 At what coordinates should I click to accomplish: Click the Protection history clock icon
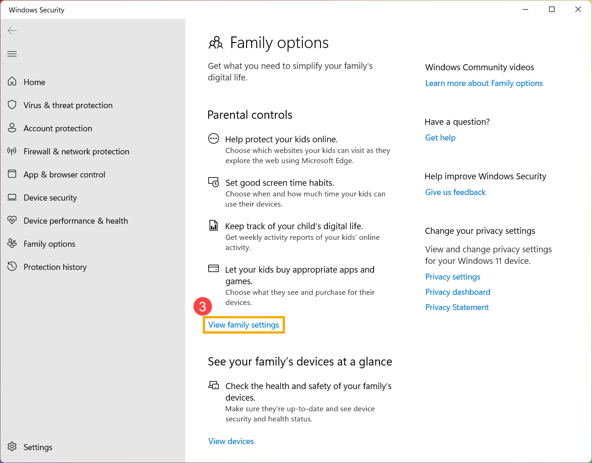(12, 267)
